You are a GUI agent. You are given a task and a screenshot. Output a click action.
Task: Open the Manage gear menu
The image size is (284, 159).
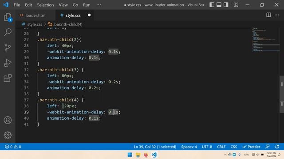(8, 135)
